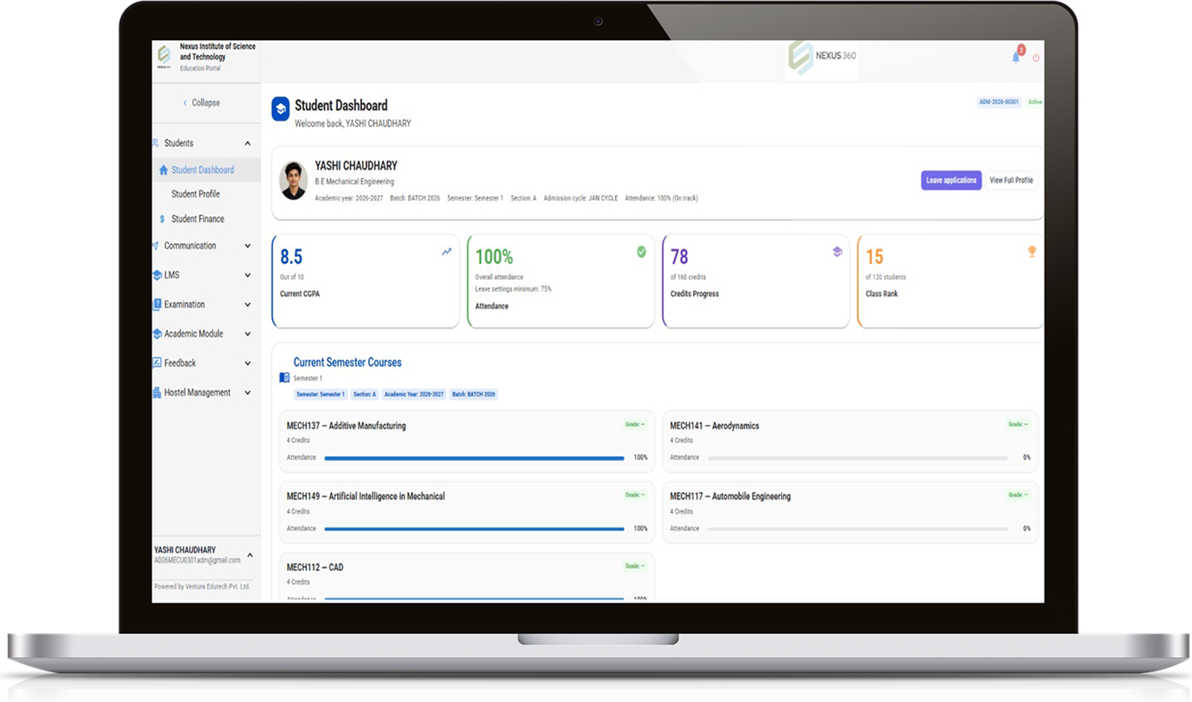Screen dimensions: 1192x702
Task: Click the trend arrow icon on CGPA card
Action: click(446, 252)
